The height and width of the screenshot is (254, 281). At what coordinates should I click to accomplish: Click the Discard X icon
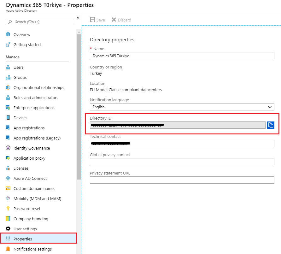coord(114,20)
